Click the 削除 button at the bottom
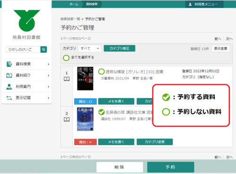The image size is (236, 174). [x=120, y=167]
